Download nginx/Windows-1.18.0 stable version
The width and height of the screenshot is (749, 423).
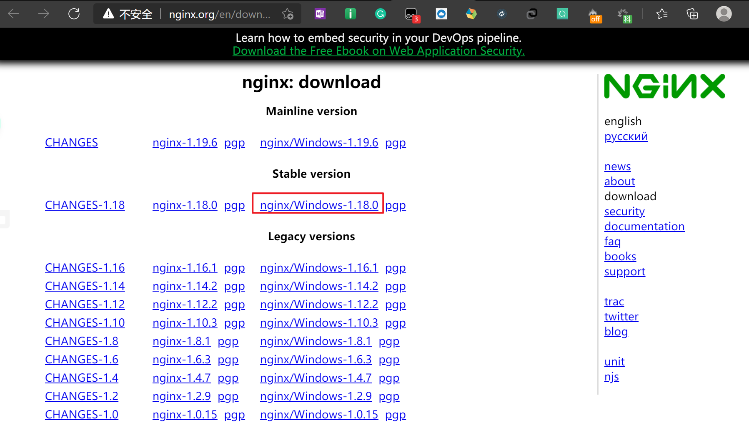(x=319, y=205)
